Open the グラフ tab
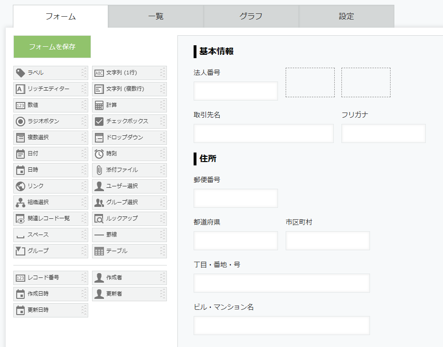This screenshot has width=443, height=347. (x=251, y=16)
